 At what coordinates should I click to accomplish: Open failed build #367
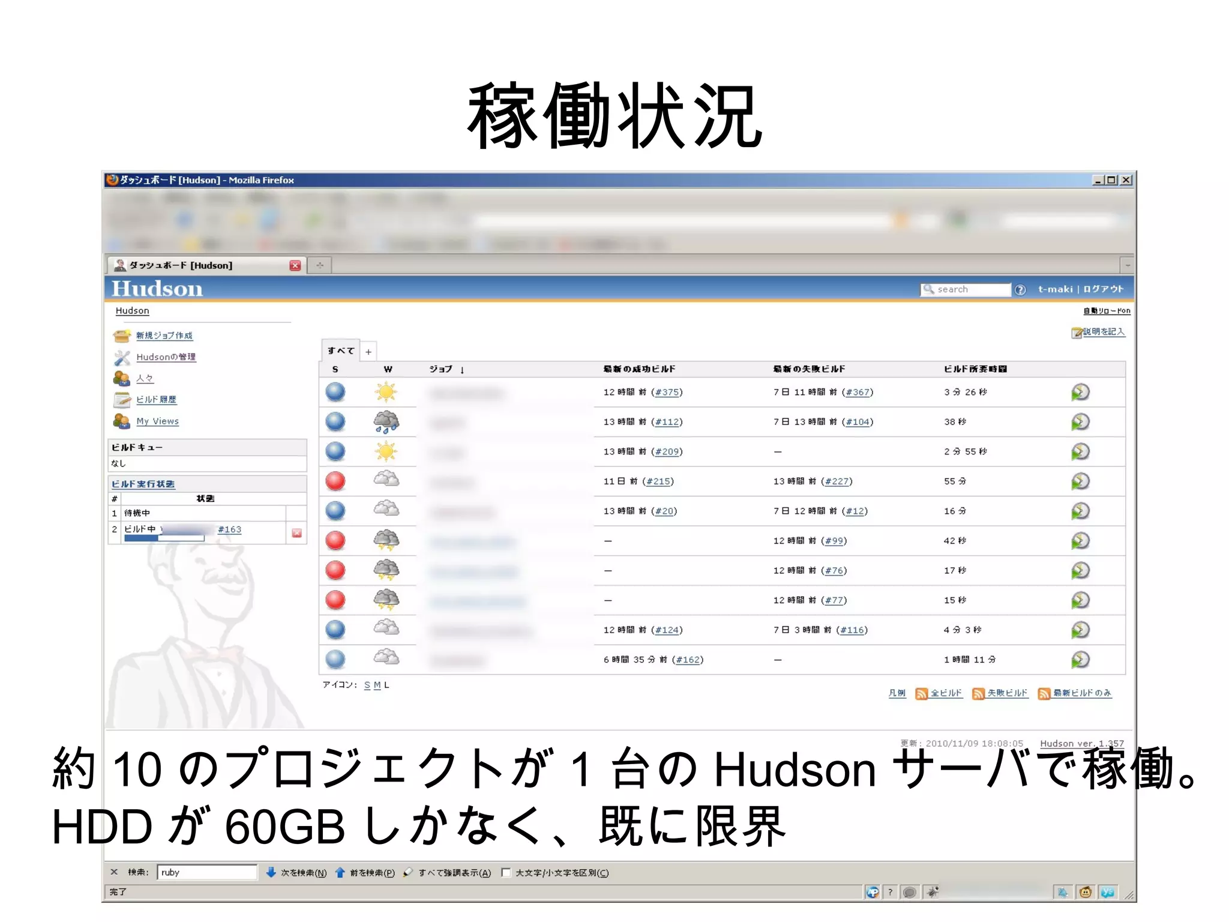(858, 392)
